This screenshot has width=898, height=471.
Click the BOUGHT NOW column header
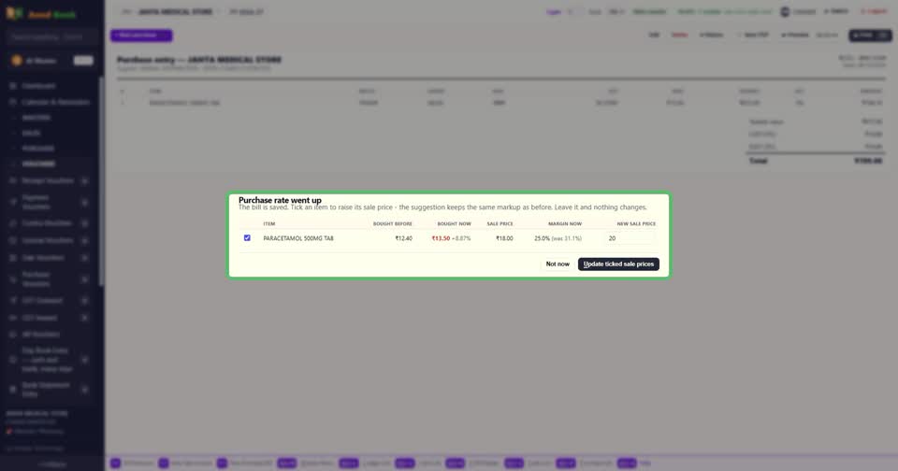454,223
